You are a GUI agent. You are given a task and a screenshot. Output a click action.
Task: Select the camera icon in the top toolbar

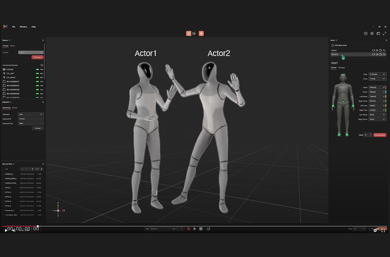pos(194,33)
